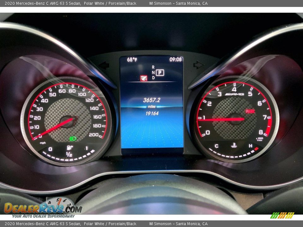Tap the 50 mark on the speedometer

(x=53, y=94)
